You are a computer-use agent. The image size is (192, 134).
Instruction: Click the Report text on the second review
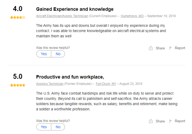pyautogui.click(x=180, y=121)
